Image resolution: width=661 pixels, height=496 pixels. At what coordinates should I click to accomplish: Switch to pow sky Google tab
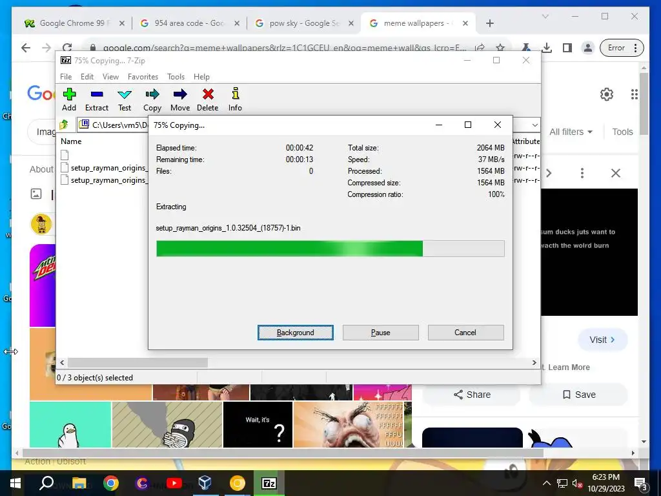click(305, 23)
